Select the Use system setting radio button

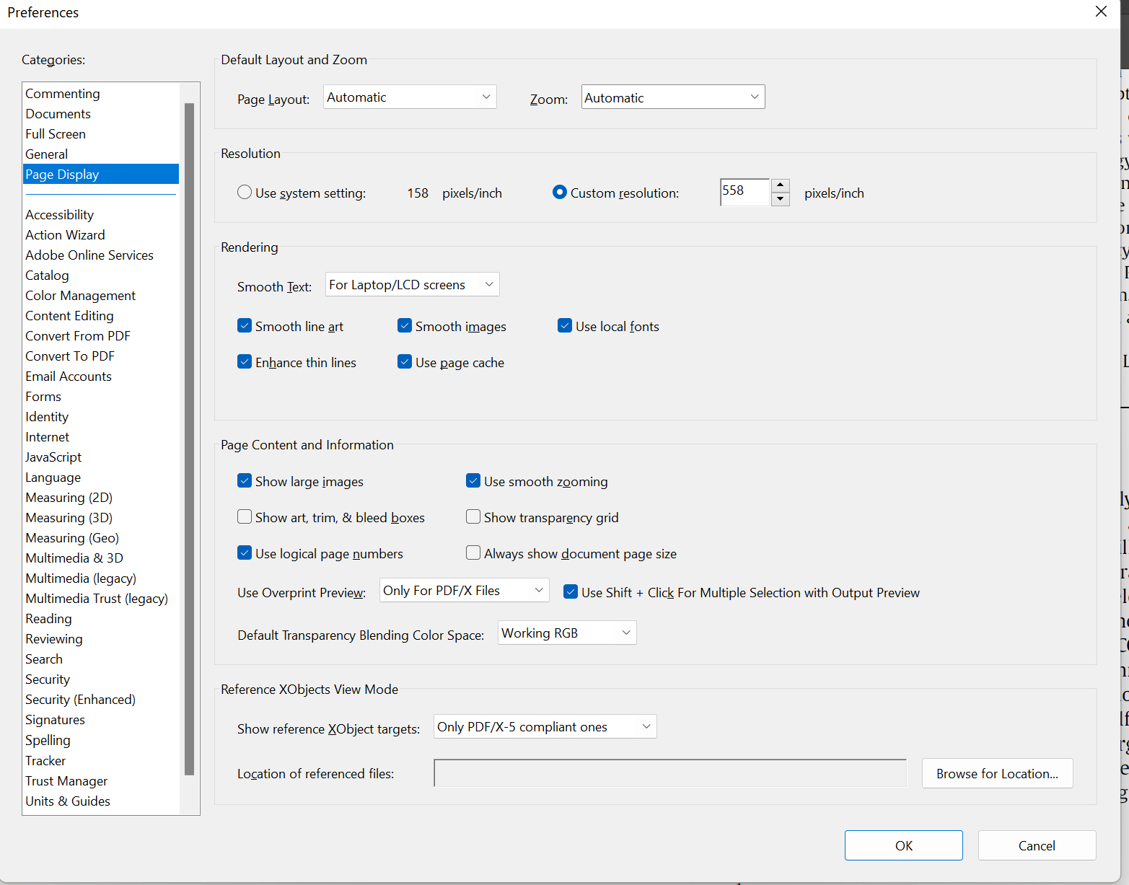(x=245, y=193)
